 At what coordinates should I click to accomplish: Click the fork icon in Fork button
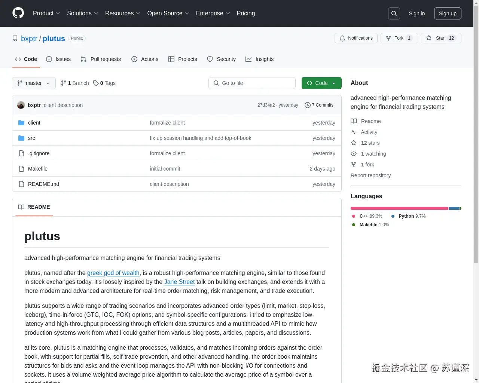[388, 38]
